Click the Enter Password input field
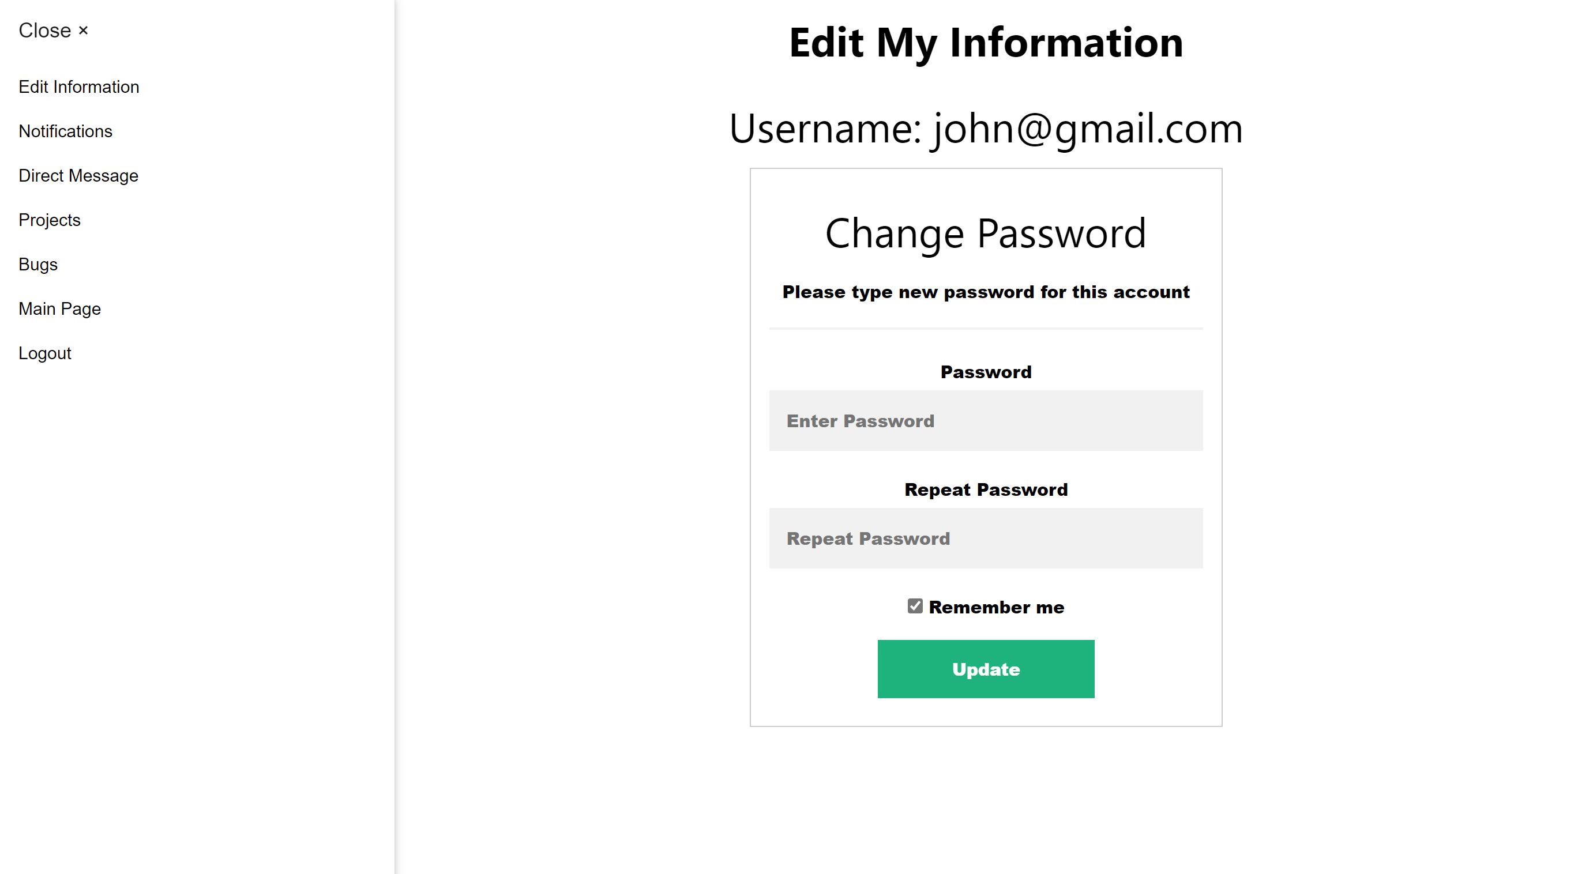The height and width of the screenshot is (874, 1578). pyautogui.click(x=986, y=421)
